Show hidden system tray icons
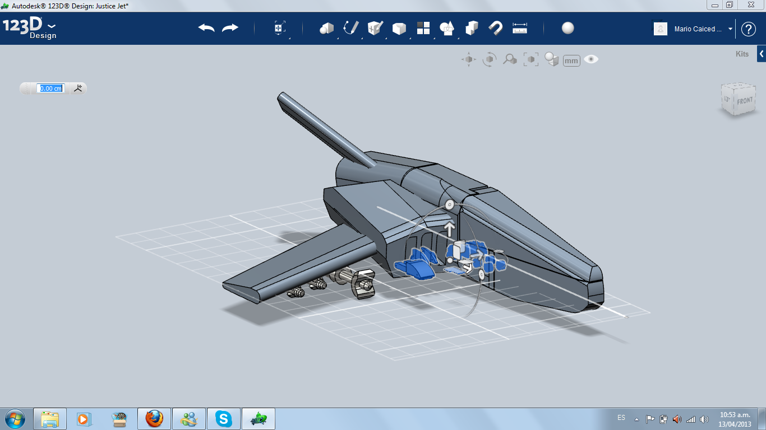 coord(636,419)
